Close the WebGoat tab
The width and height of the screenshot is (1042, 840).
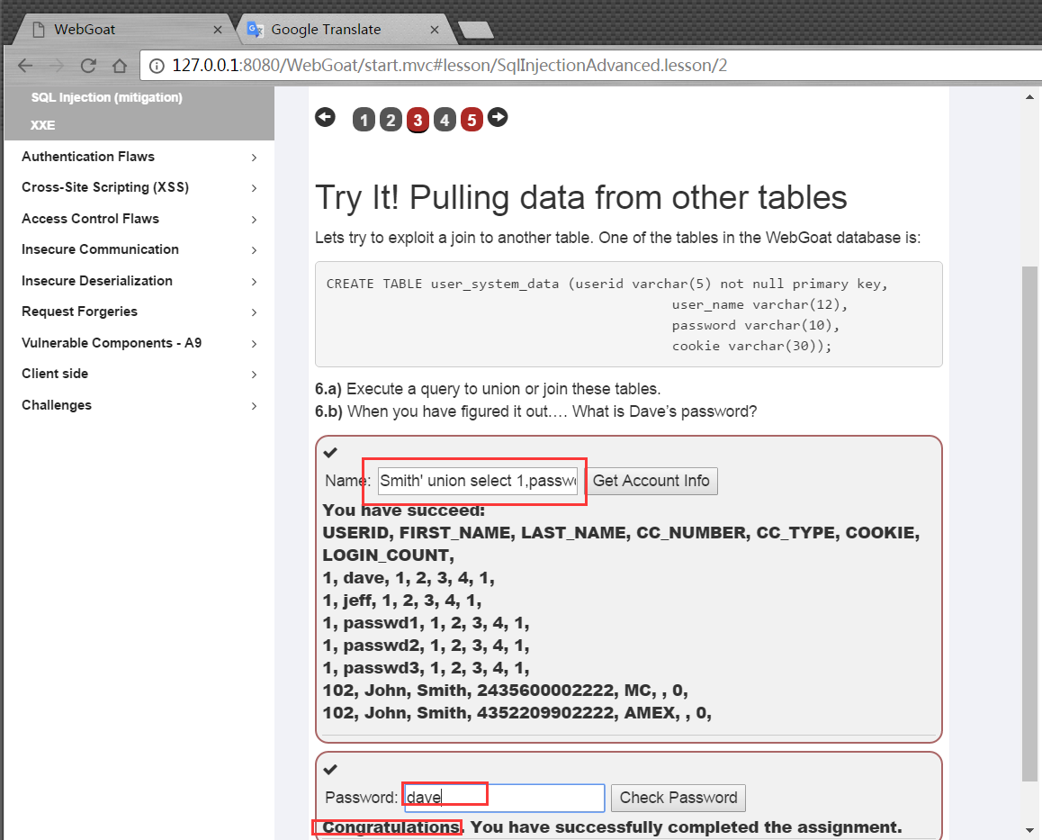click(217, 30)
